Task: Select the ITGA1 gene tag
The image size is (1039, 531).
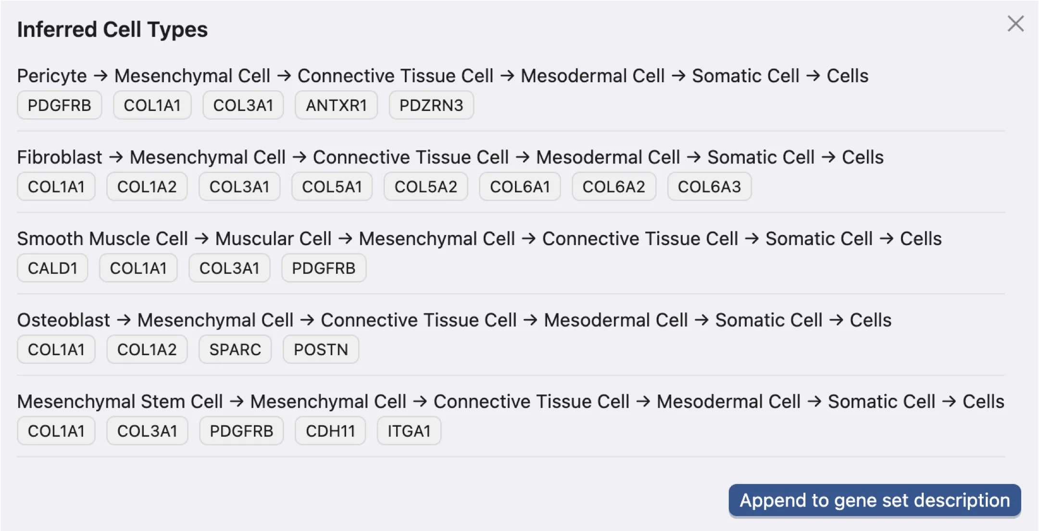Action: coord(408,431)
